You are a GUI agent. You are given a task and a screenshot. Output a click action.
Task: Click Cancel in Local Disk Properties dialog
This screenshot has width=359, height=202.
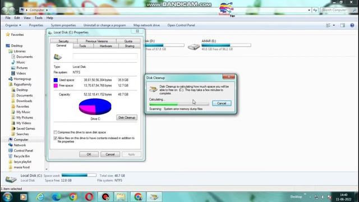click(110, 154)
